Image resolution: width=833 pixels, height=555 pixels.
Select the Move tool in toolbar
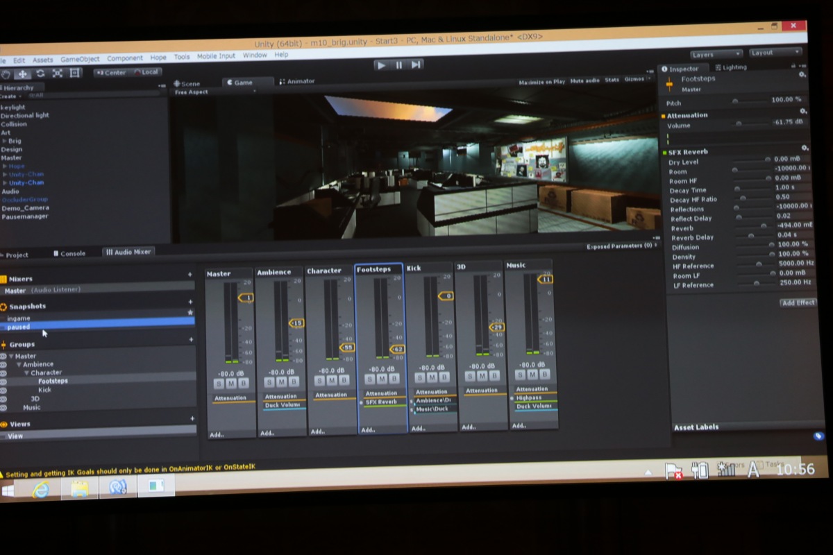coord(23,74)
